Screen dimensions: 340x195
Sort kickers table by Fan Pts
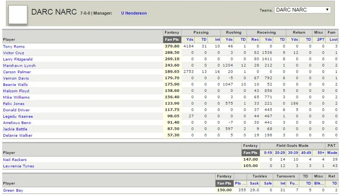[x=250, y=153]
